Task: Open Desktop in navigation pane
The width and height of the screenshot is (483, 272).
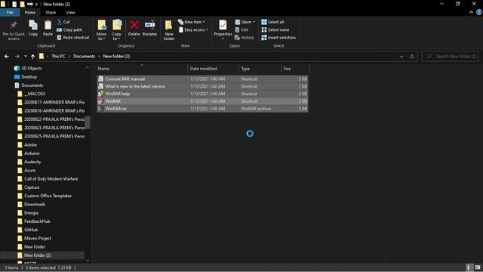Action: point(29,77)
